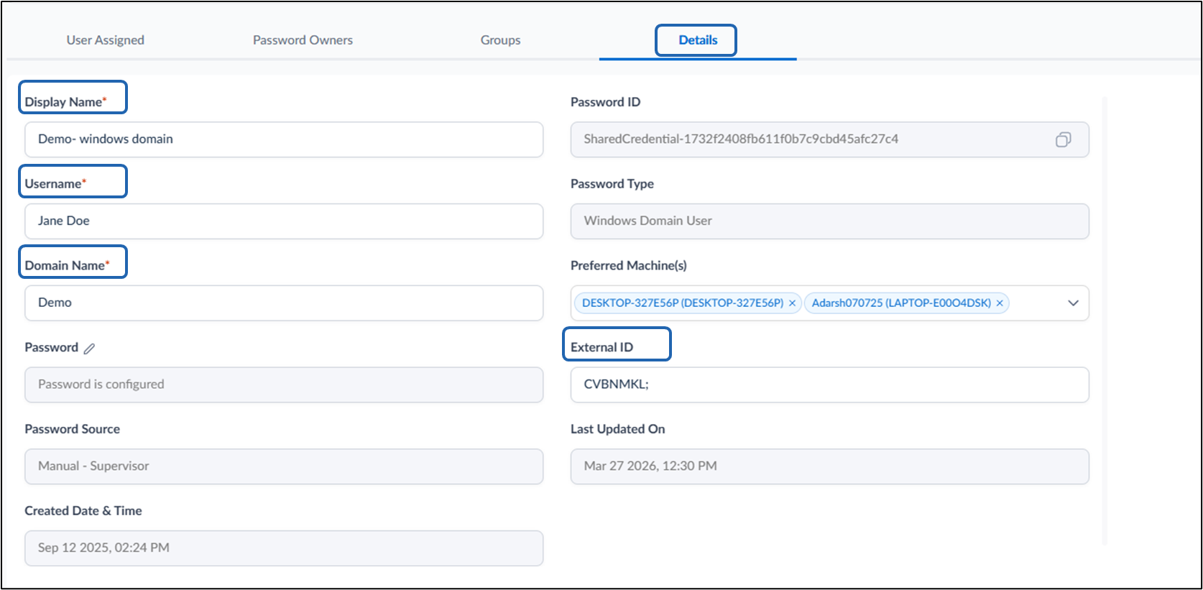Select the Details tab

point(698,40)
